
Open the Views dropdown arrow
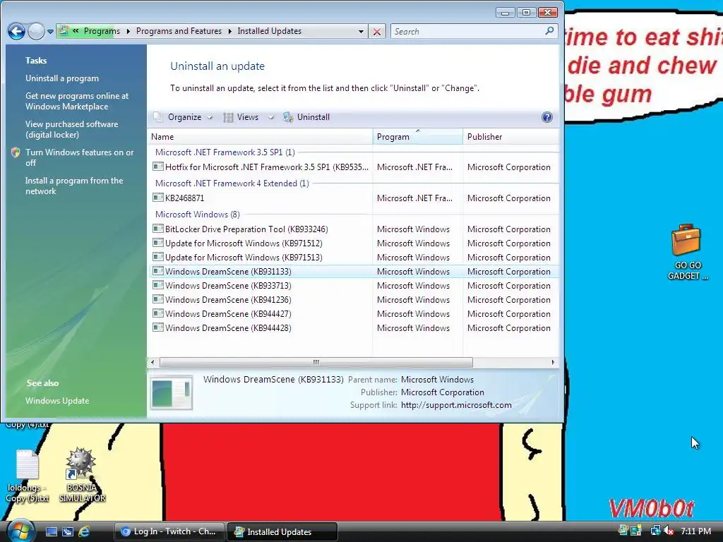(270, 118)
